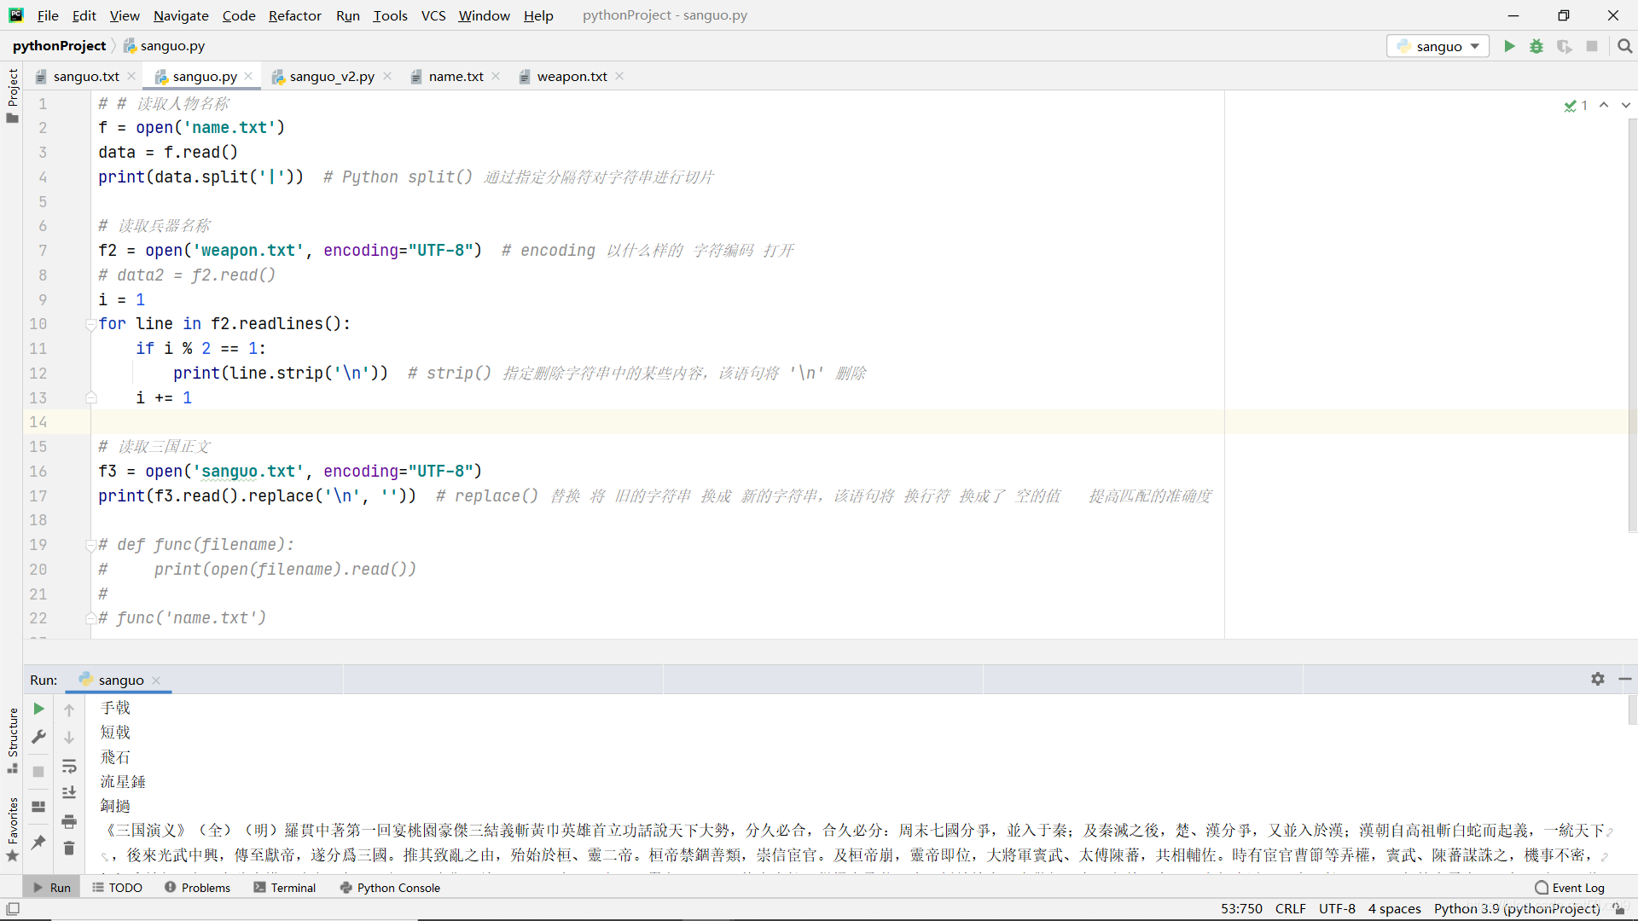The height and width of the screenshot is (921, 1638).
Task: Open the Refactor menu
Action: pyautogui.click(x=294, y=15)
